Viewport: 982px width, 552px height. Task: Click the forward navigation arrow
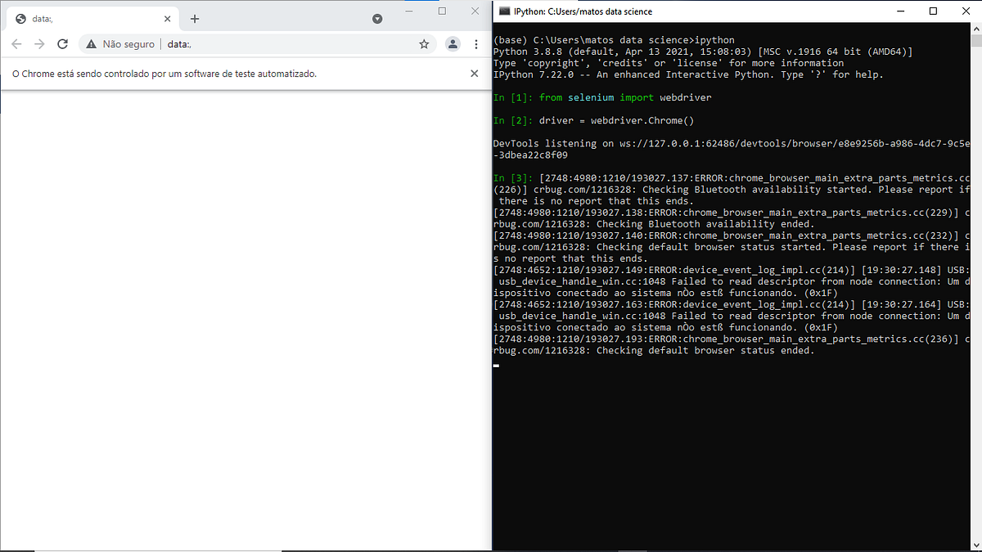[39, 44]
